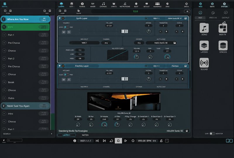Open the Channel Any dropdown
The height and width of the screenshot is (158, 234).
(x=106, y=43)
